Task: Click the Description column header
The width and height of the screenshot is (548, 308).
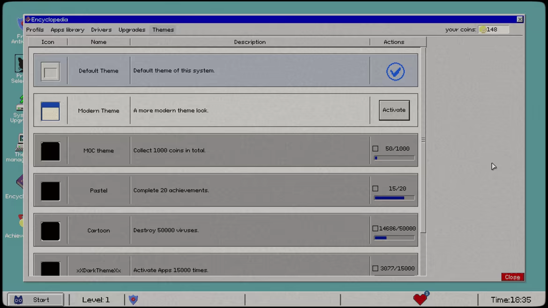Action: coord(250,42)
